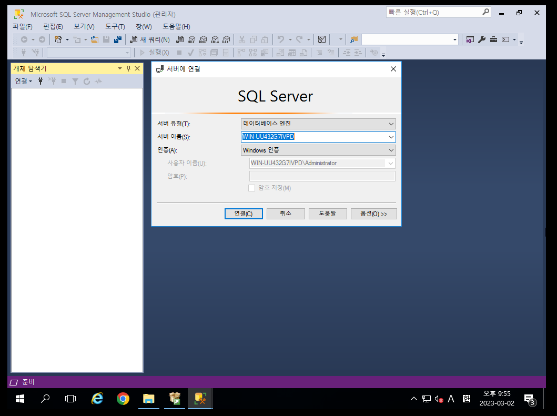Open the Solution Explorer window icon
Viewport: 557px width, 416px height.
(x=470, y=39)
